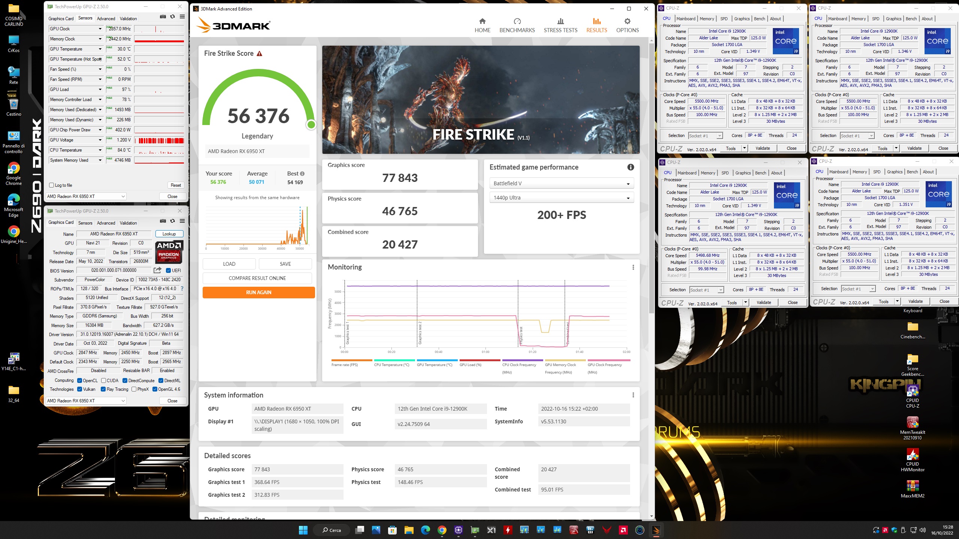
Task: Click the bus interface question mark in GPU-Z
Action: pos(182,289)
